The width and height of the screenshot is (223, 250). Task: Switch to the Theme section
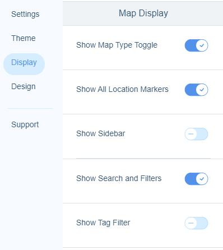point(24,38)
